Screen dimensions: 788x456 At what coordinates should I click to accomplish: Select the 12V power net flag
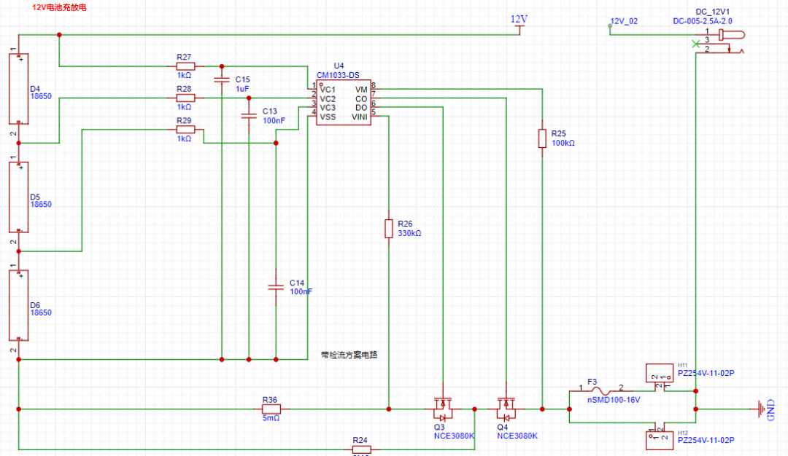519,23
